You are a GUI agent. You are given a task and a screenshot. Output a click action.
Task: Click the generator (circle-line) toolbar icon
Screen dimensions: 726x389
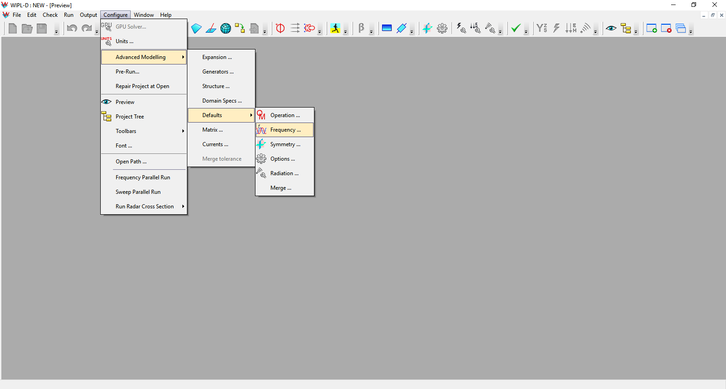click(280, 28)
